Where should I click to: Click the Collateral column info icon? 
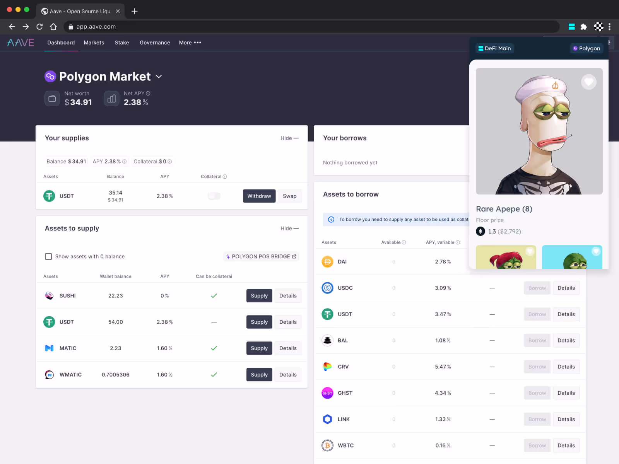[x=225, y=177]
